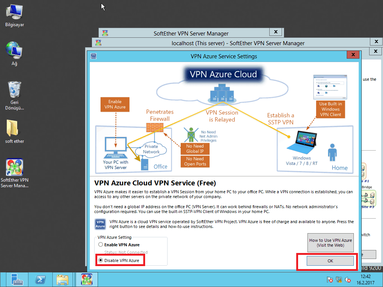Select the soft ether folder icon
This screenshot has width=383, height=287.
[14, 128]
